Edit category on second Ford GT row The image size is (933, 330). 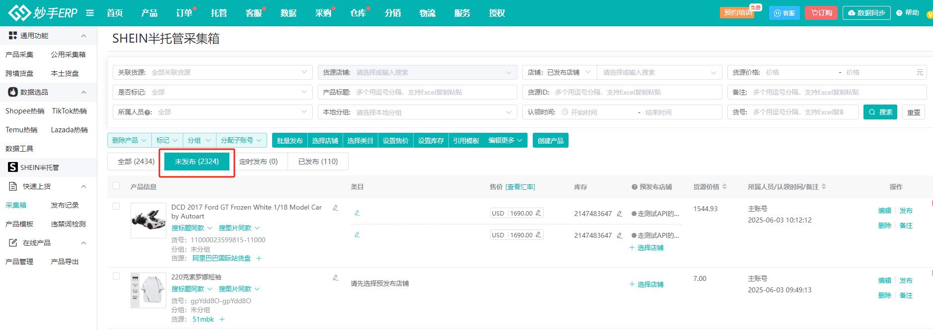357,235
